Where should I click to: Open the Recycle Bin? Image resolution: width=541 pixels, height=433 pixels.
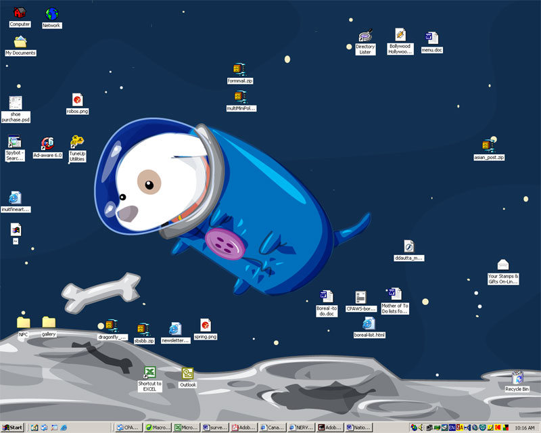coord(517,378)
